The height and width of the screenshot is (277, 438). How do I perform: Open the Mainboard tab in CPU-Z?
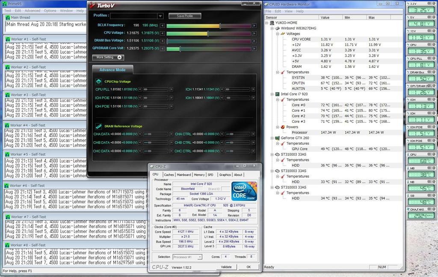[184, 175]
